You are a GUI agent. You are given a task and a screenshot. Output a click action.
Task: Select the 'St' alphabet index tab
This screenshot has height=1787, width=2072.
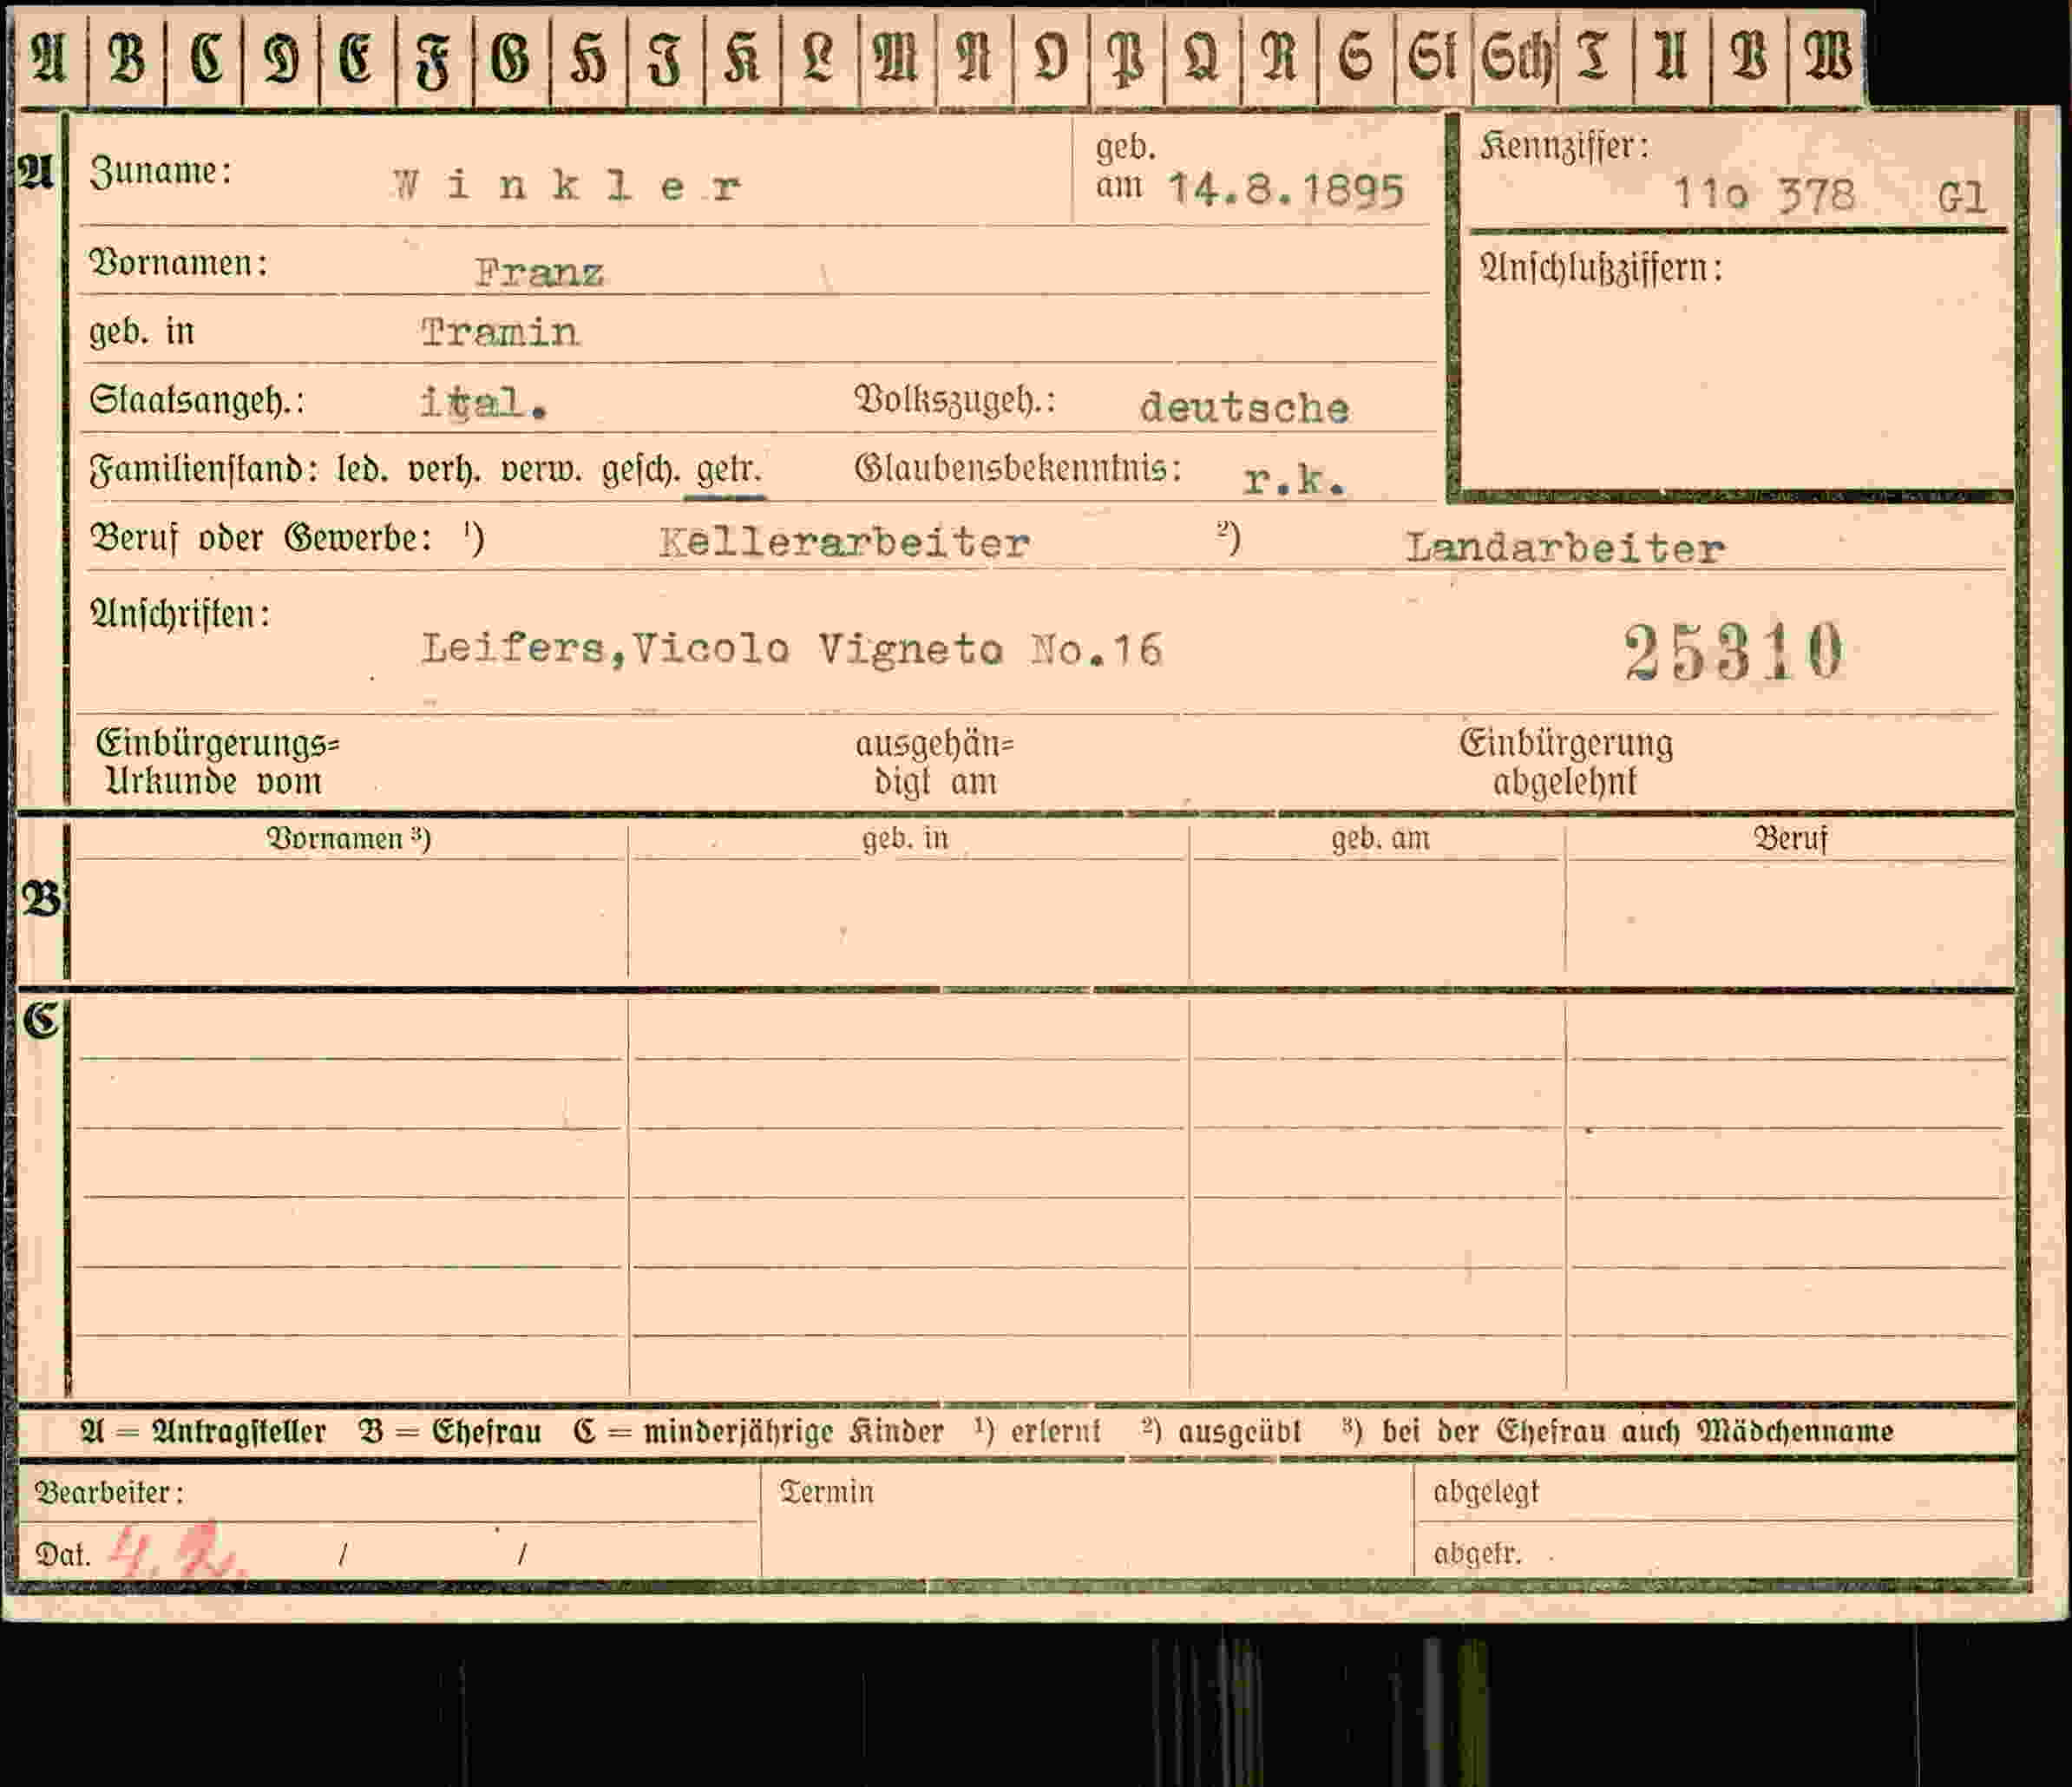[x=1433, y=58]
